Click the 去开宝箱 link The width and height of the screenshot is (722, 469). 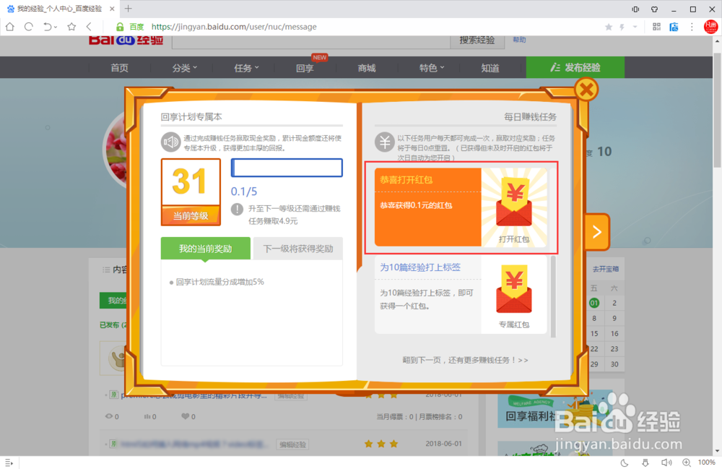606,269
